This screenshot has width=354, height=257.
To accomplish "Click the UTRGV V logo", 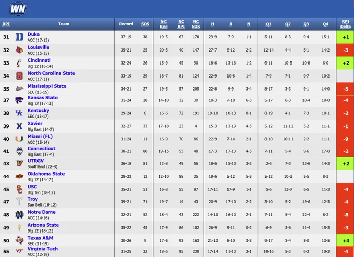I will pyautogui.click(x=19, y=163).
